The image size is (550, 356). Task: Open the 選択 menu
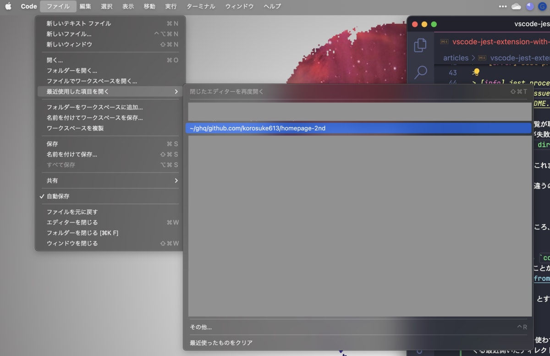pos(107,6)
